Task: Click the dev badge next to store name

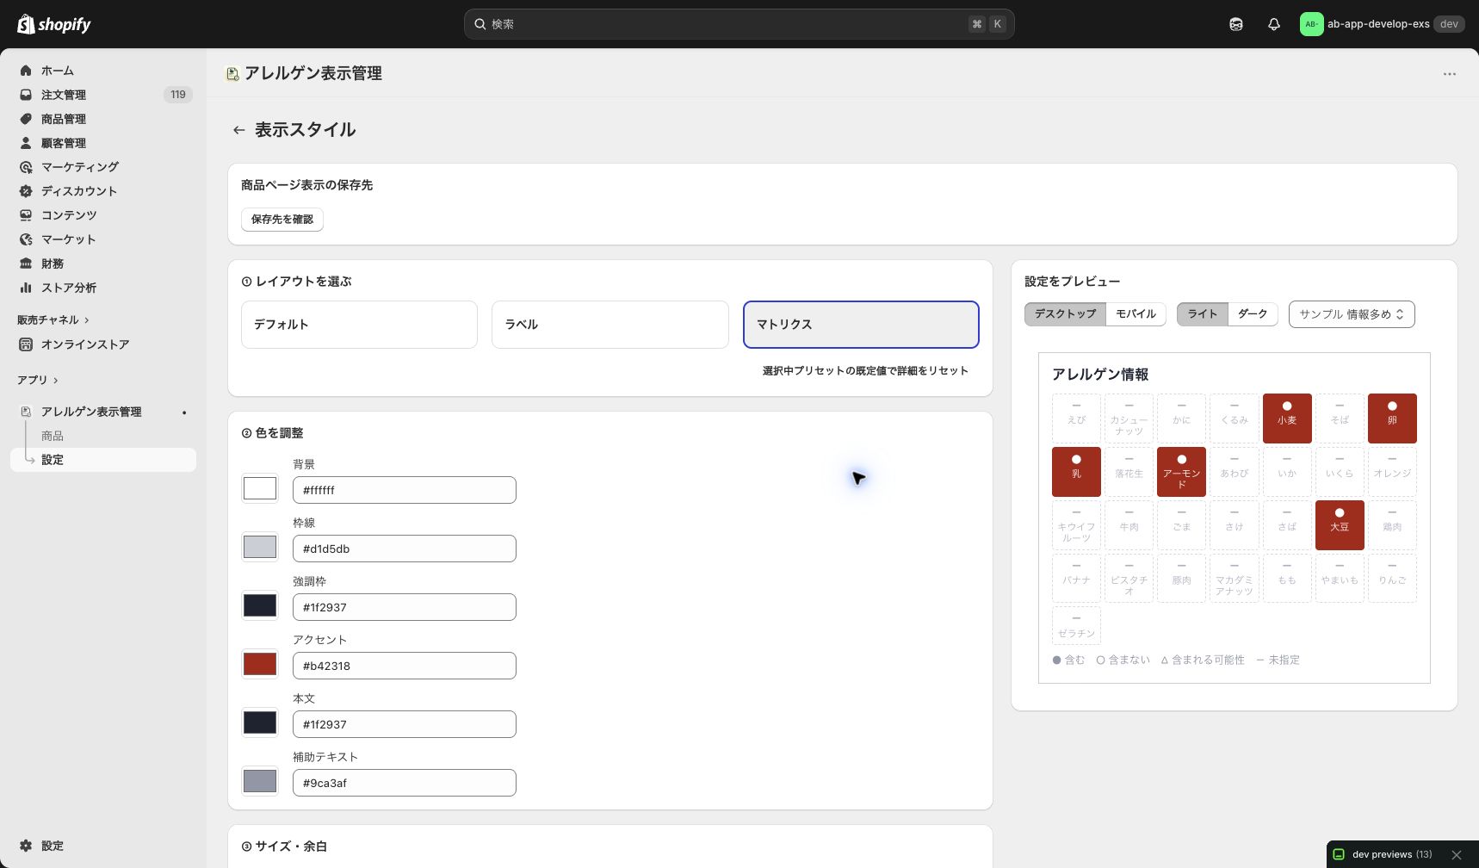Action: click(x=1449, y=24)
